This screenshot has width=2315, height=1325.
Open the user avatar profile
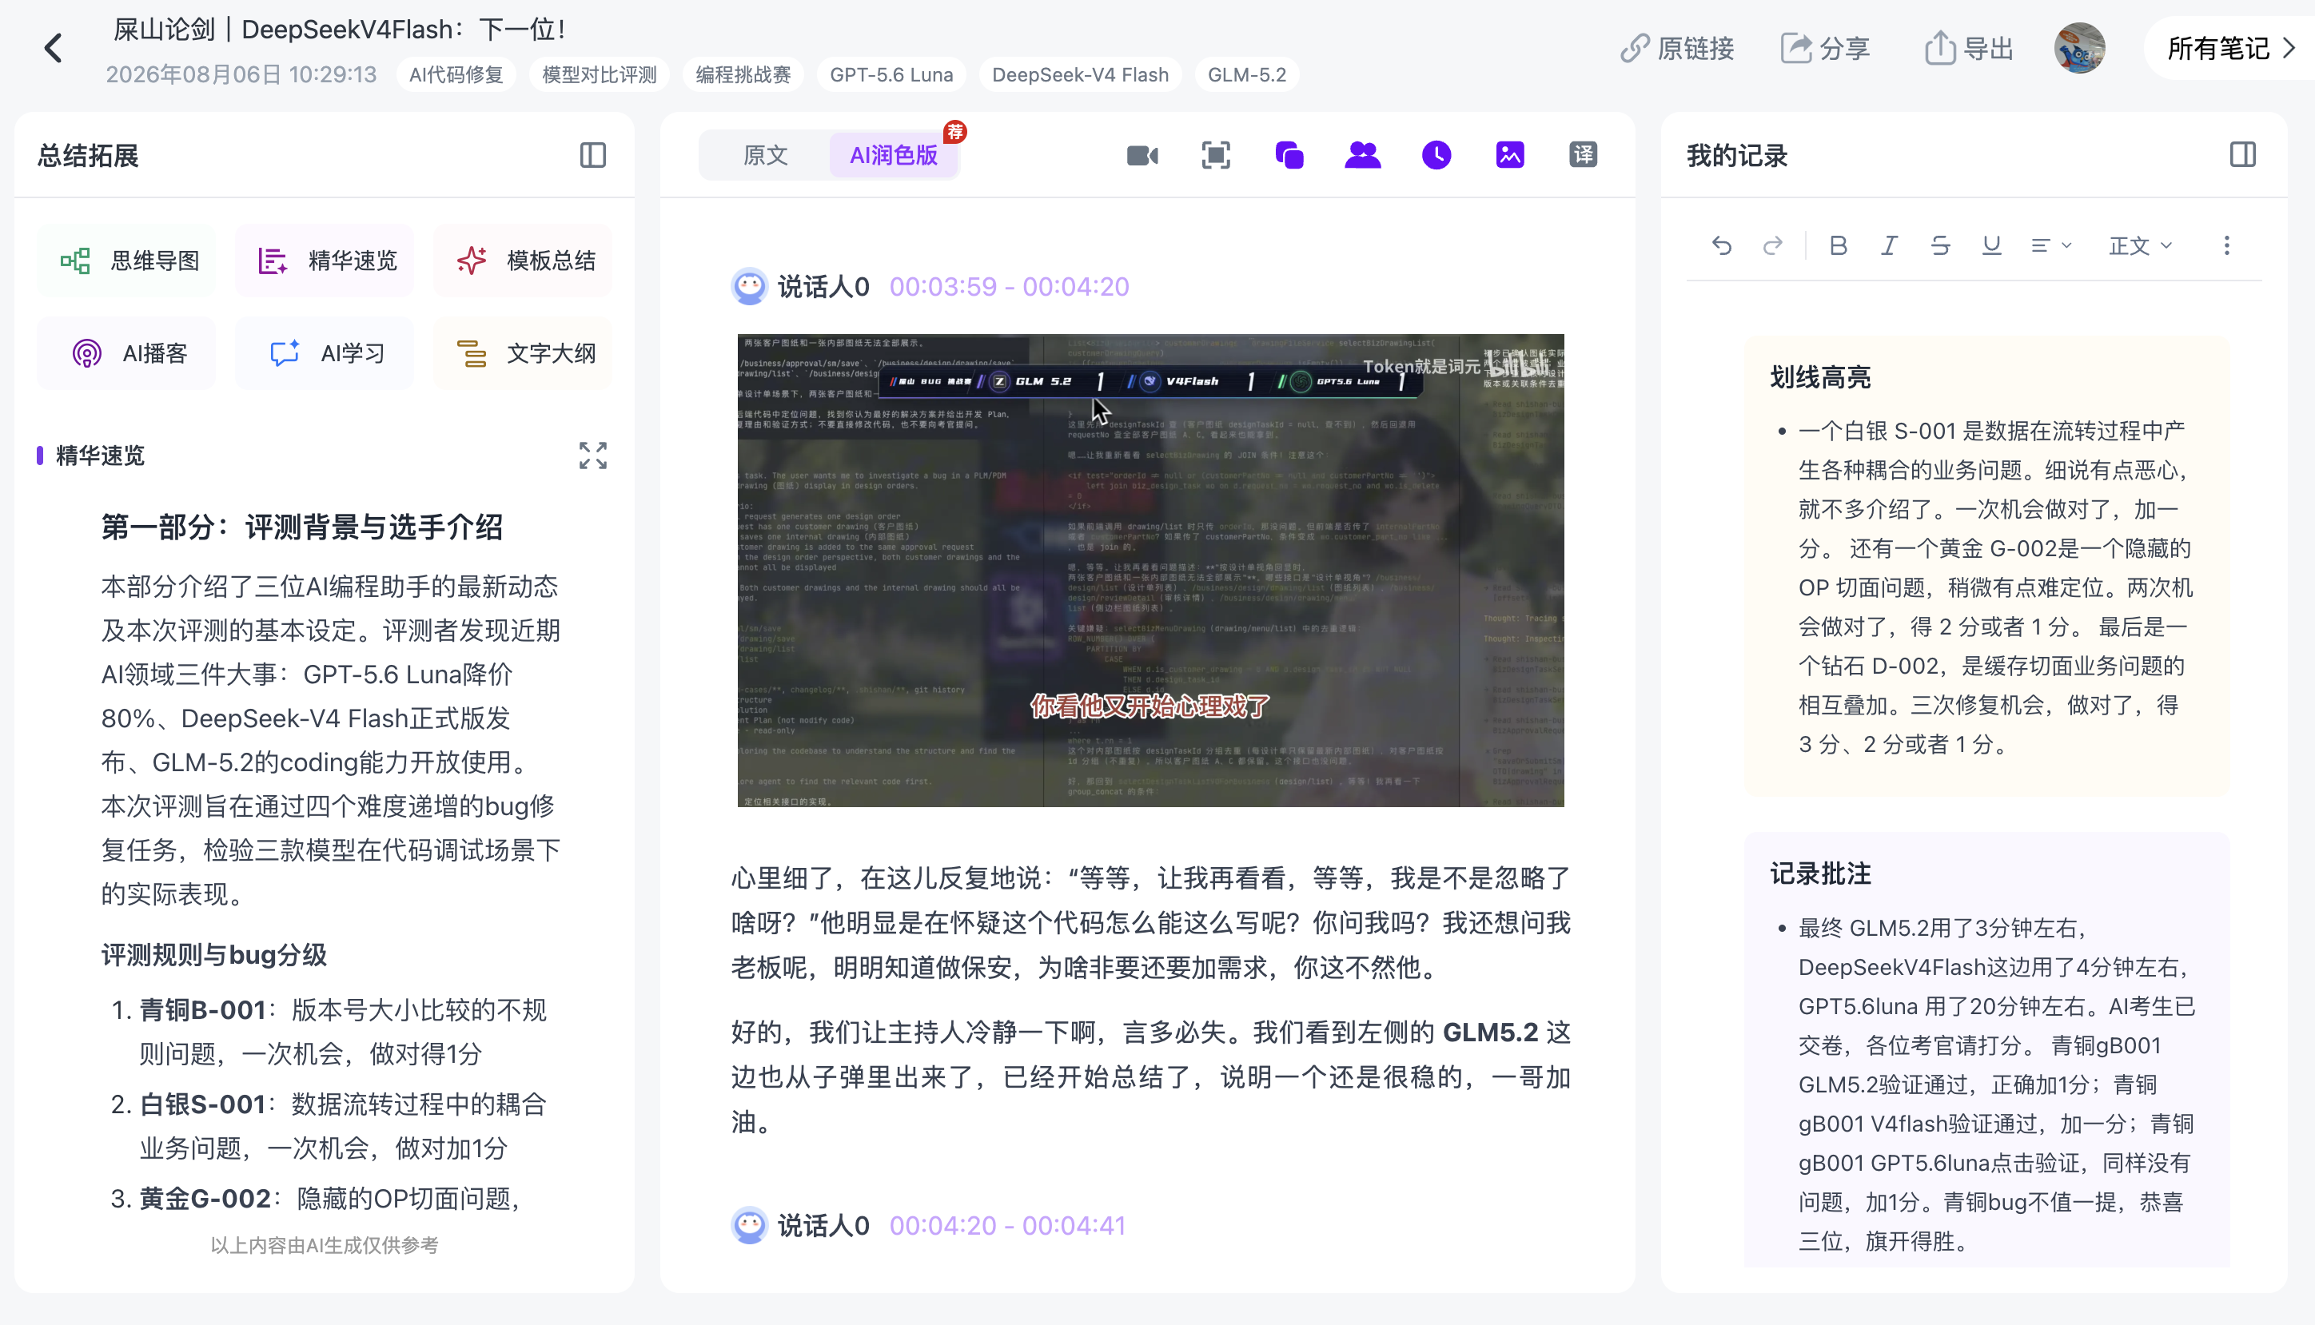point(2079,48)
